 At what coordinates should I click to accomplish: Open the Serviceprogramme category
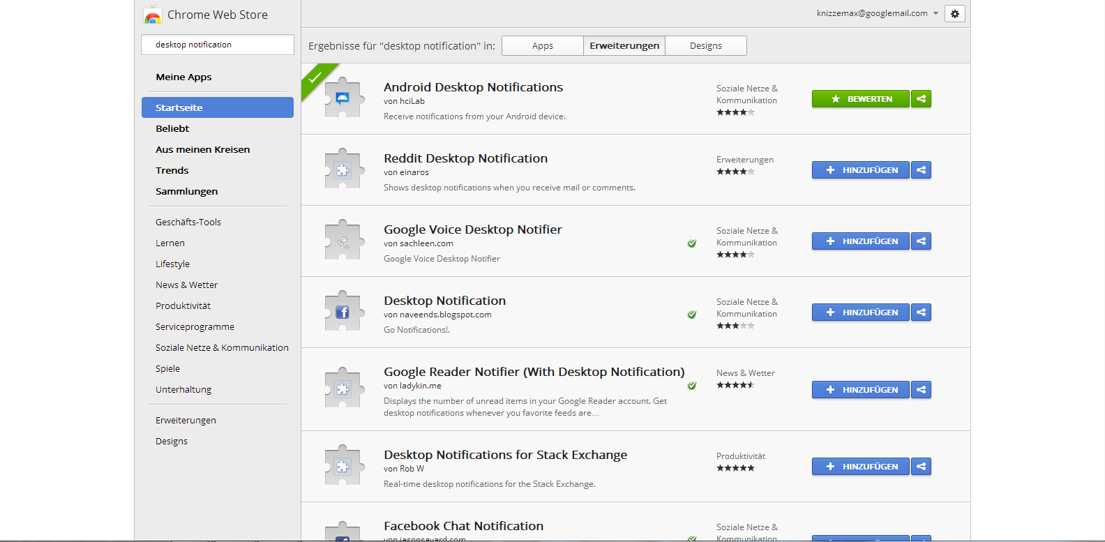[x=195, y=326]
